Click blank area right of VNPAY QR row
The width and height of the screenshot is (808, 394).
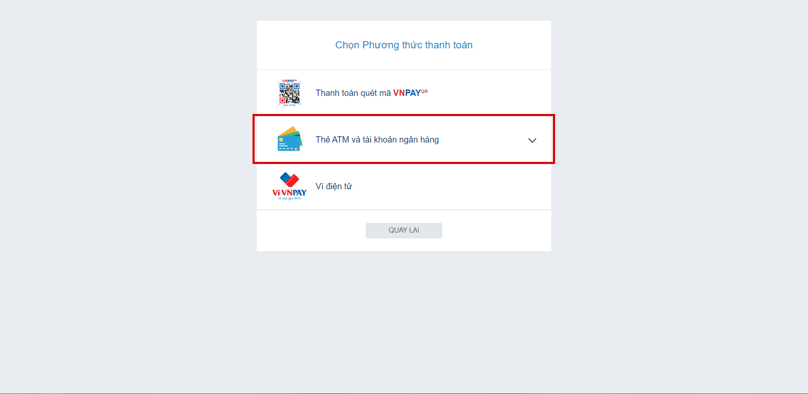(x=488, y=93)
